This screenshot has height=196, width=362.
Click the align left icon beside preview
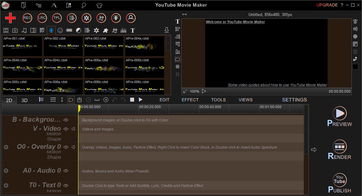click(x=178, y=29)
